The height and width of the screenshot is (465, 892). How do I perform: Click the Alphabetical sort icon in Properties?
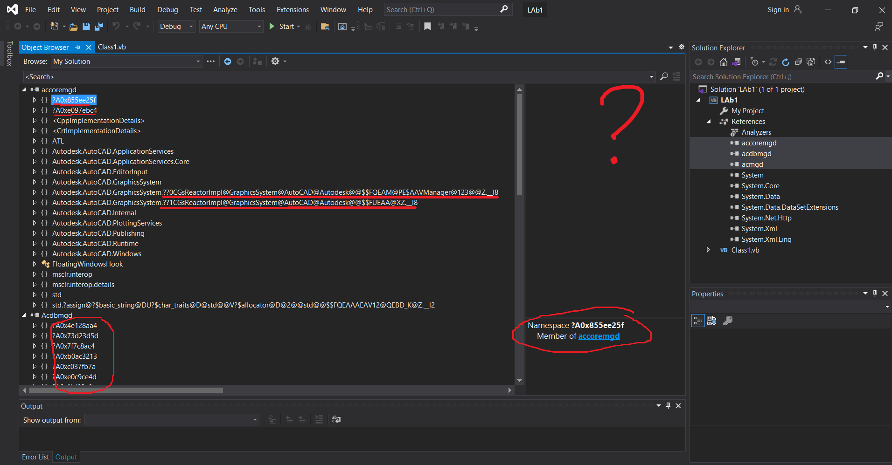pos(711,321)
